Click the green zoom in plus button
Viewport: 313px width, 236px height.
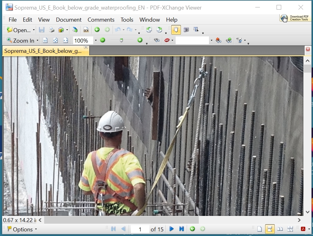pos(140,40)
